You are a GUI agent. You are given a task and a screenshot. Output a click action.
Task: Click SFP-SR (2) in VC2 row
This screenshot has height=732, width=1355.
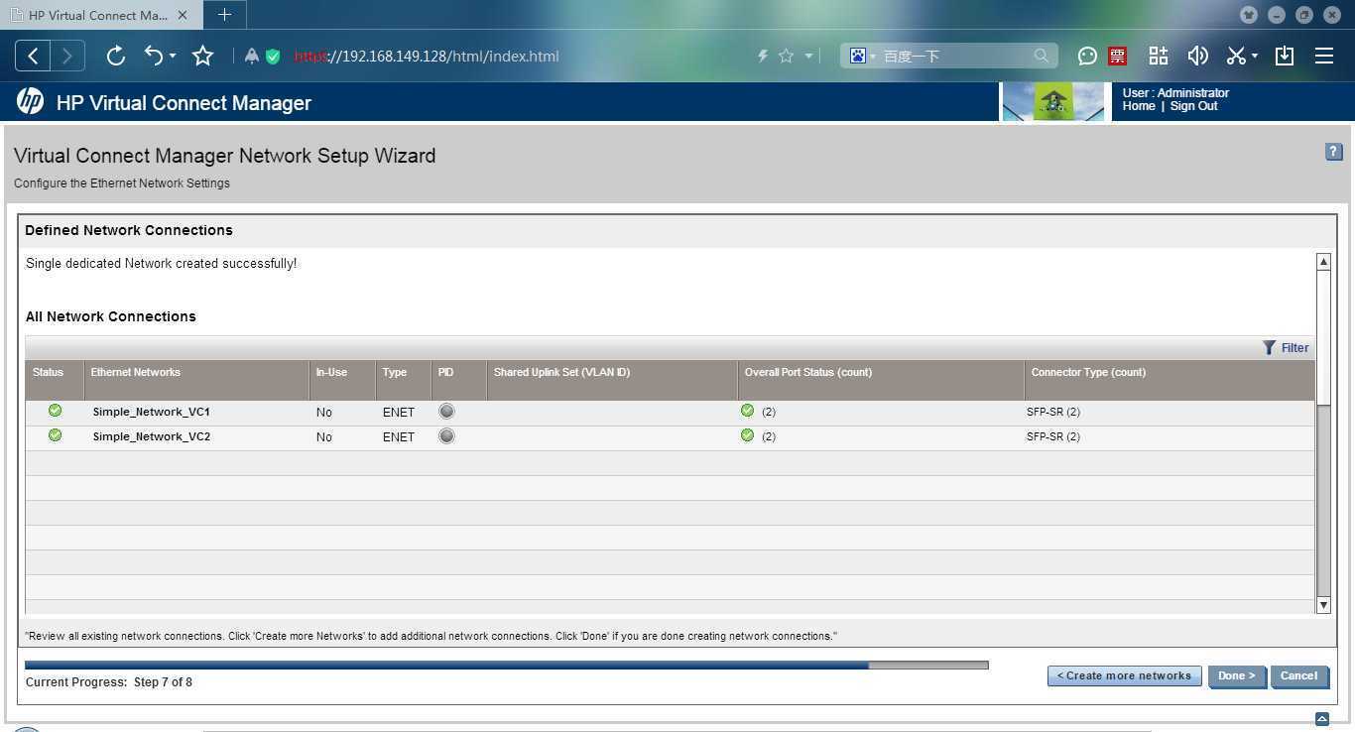[x=1053, y=436]
